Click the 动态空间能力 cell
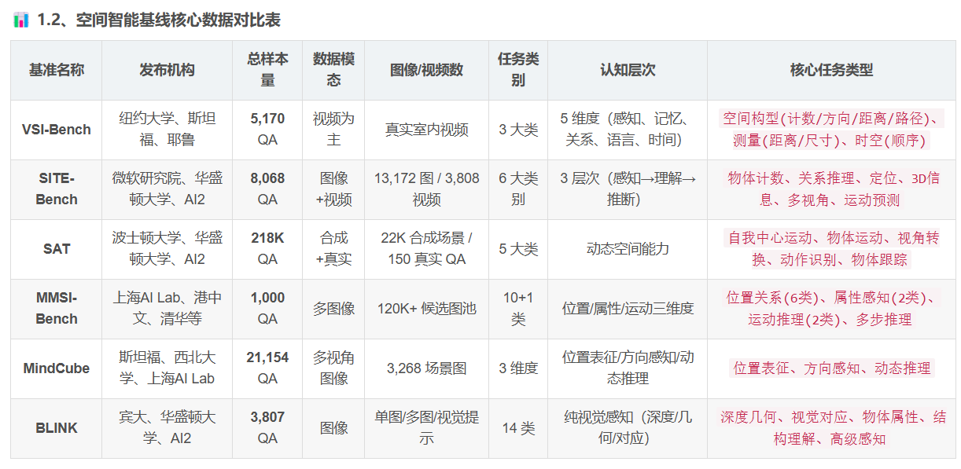Screen dimensions: 961x469 click(x=628, y=249)
